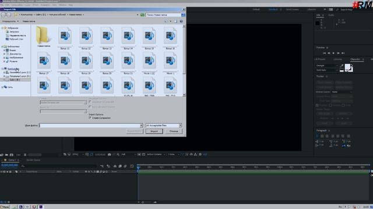Open the Новая папка folder thumbnail
This screenshot has width=373, height=209.
[x=43, y=36]
